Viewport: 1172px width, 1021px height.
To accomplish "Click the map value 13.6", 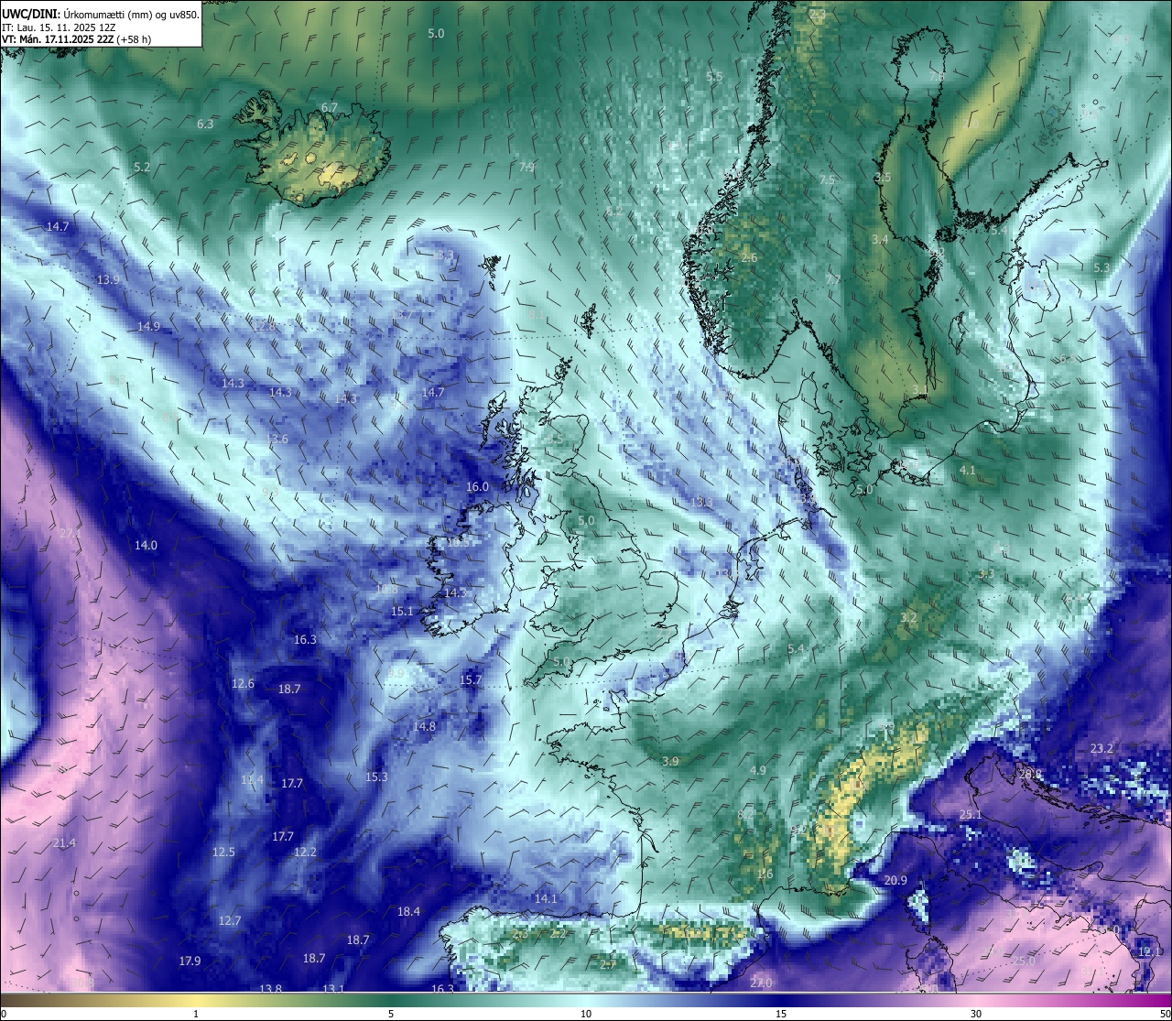I will (277, 439).
